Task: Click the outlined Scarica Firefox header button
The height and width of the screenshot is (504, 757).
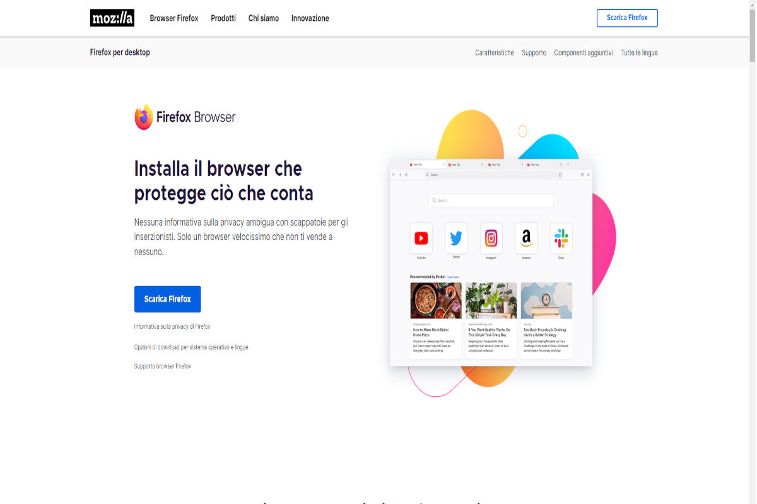Action: 627,18
